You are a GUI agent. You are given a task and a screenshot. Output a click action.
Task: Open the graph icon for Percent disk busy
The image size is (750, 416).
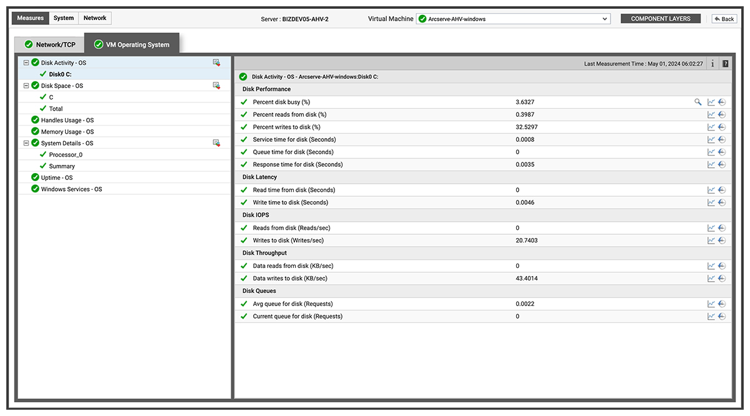pyautogui.click(x=711, y=102)
